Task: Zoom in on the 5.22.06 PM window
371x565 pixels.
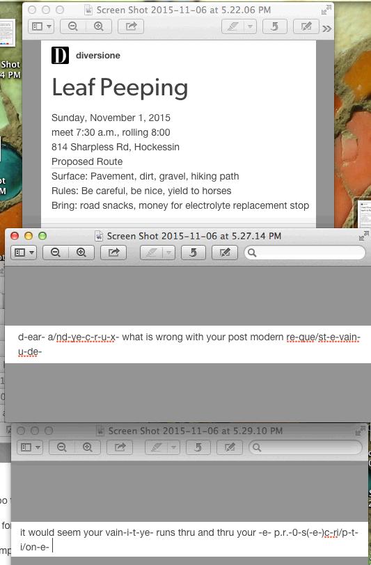Action: [x=99, y=26]
